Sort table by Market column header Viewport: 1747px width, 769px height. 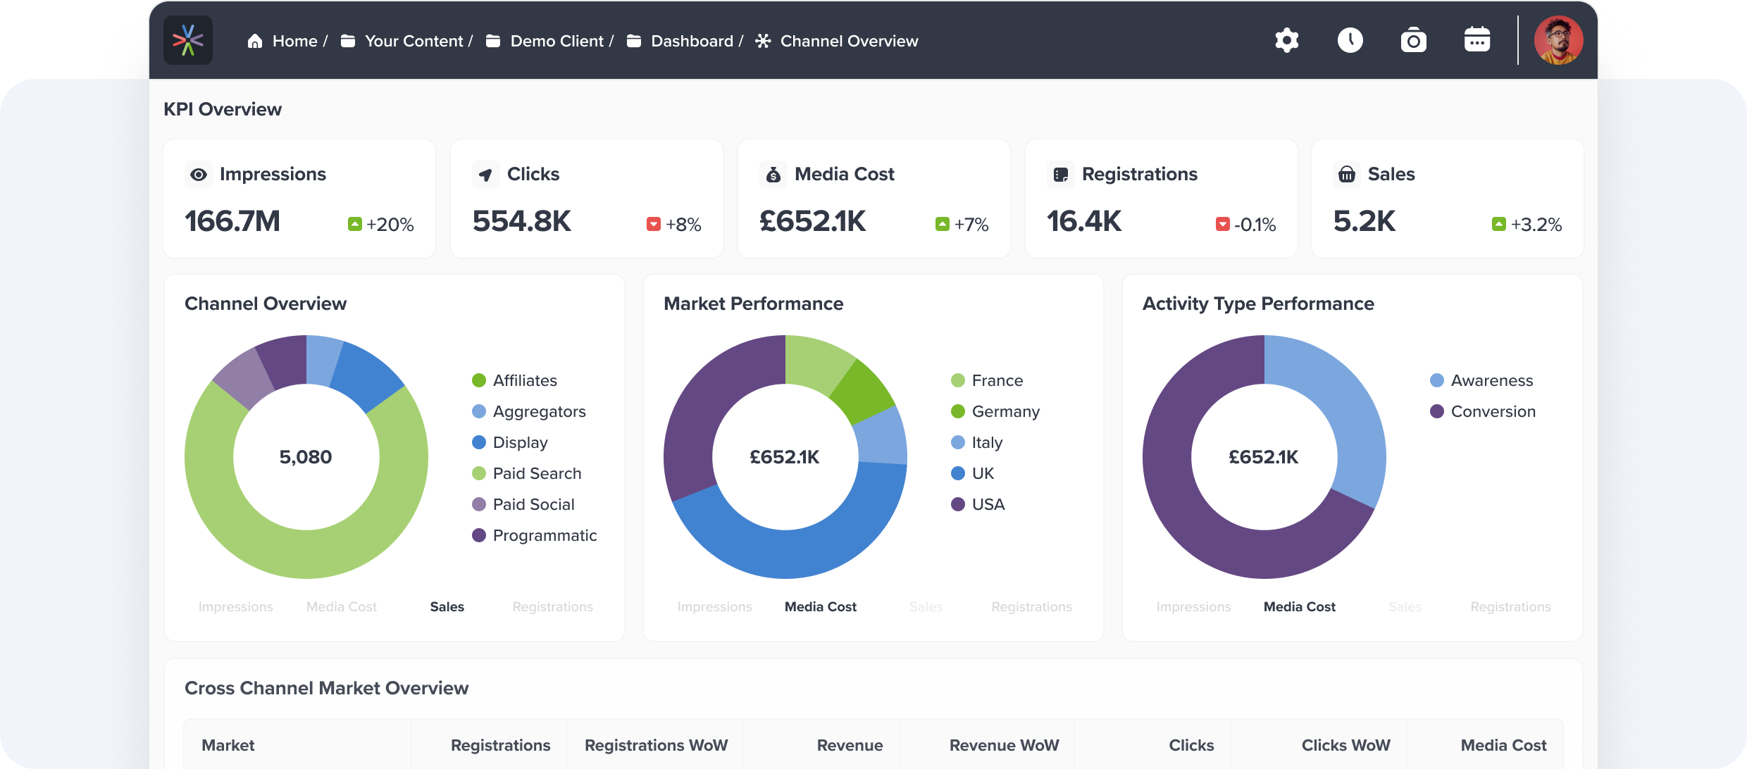[228, 745]
